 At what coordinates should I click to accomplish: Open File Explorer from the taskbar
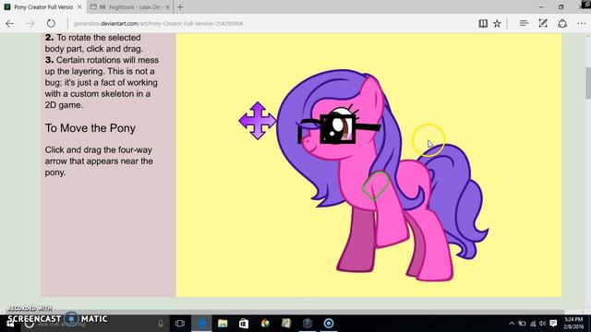223,324
